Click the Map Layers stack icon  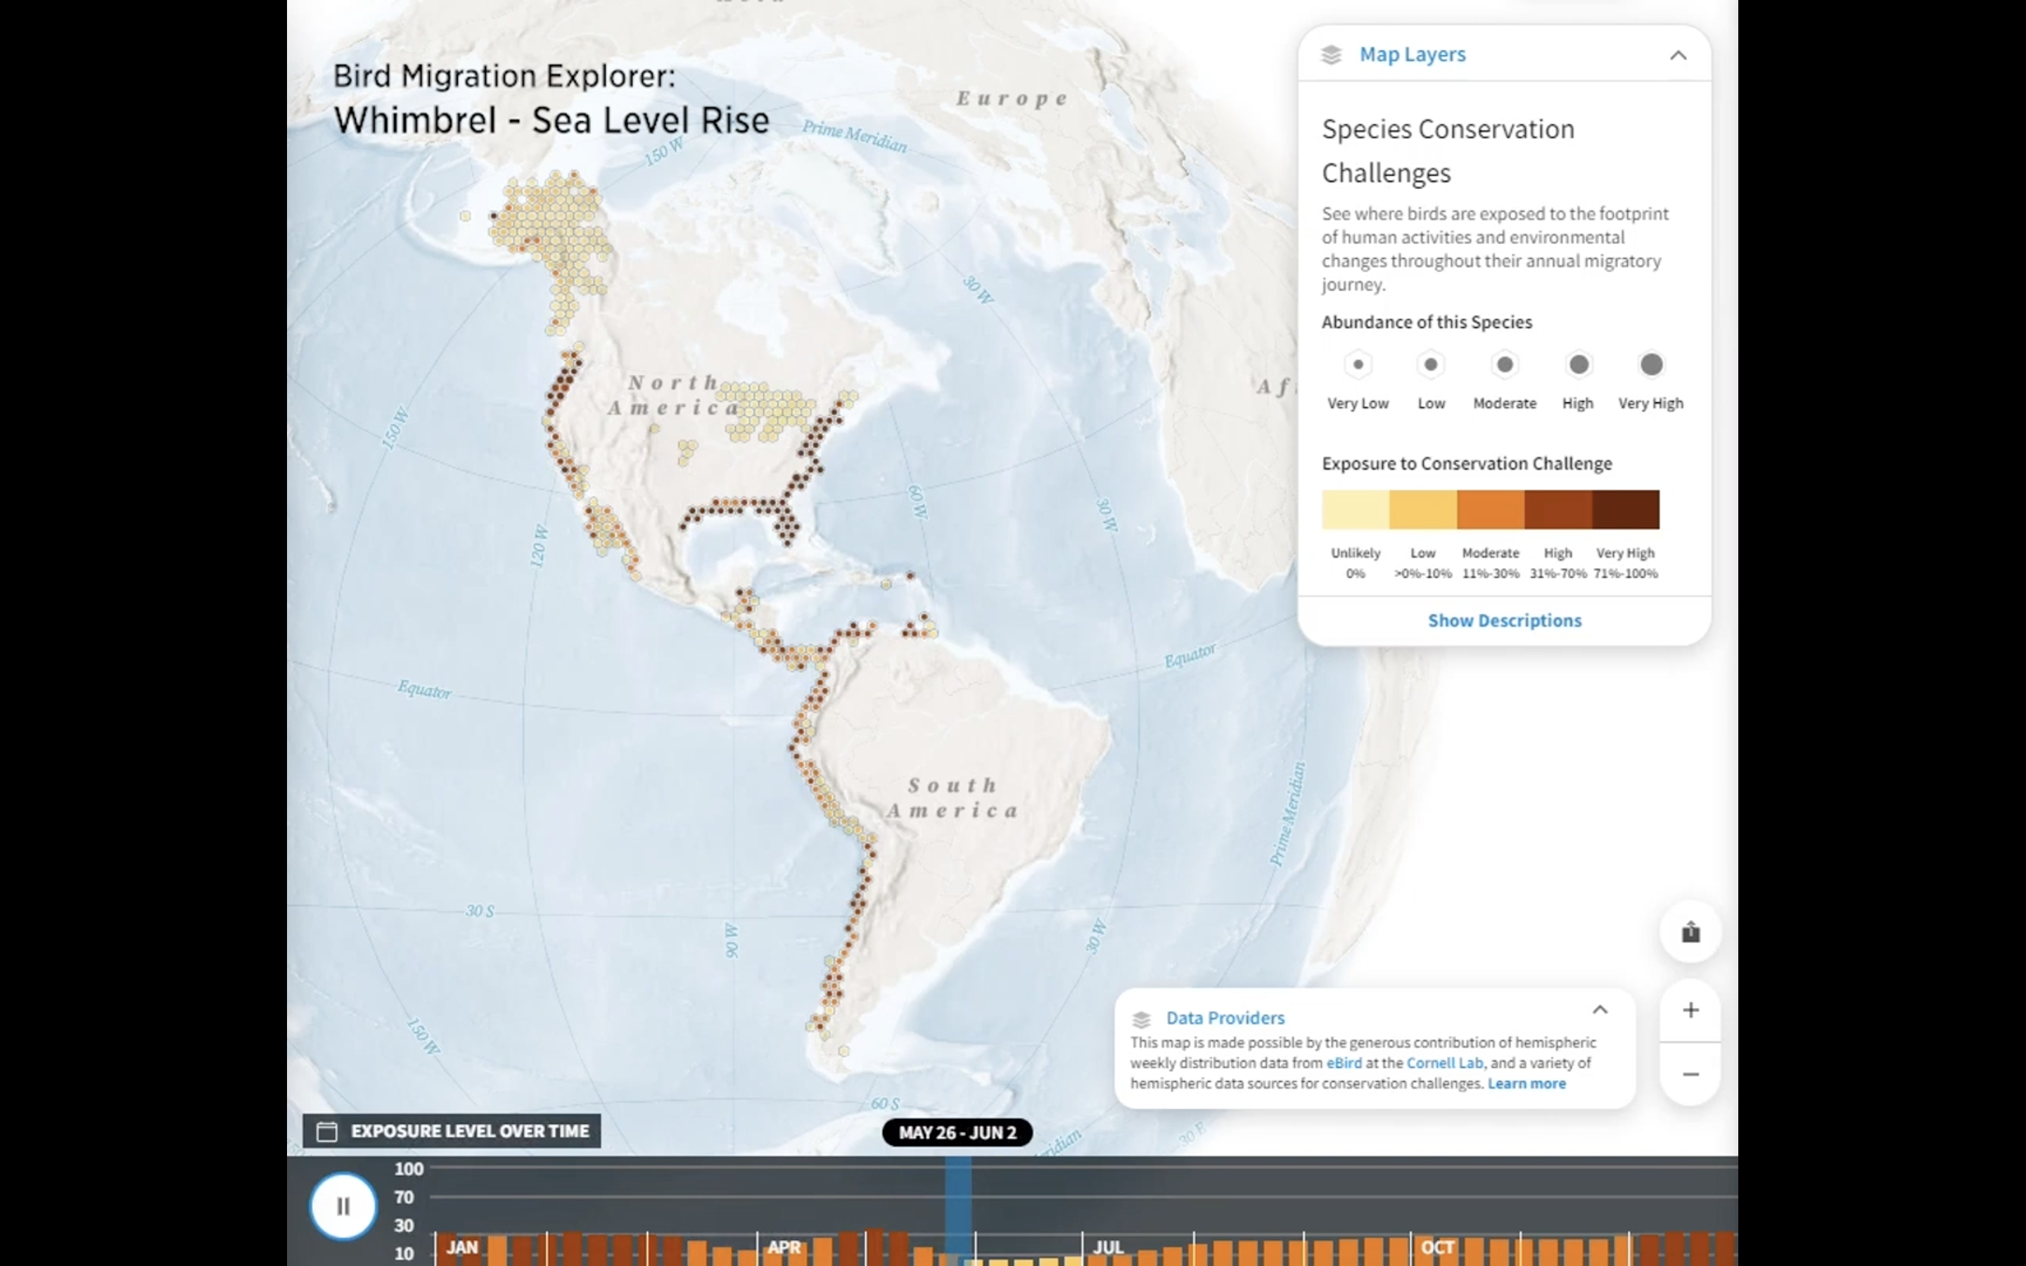[1331, 54]
